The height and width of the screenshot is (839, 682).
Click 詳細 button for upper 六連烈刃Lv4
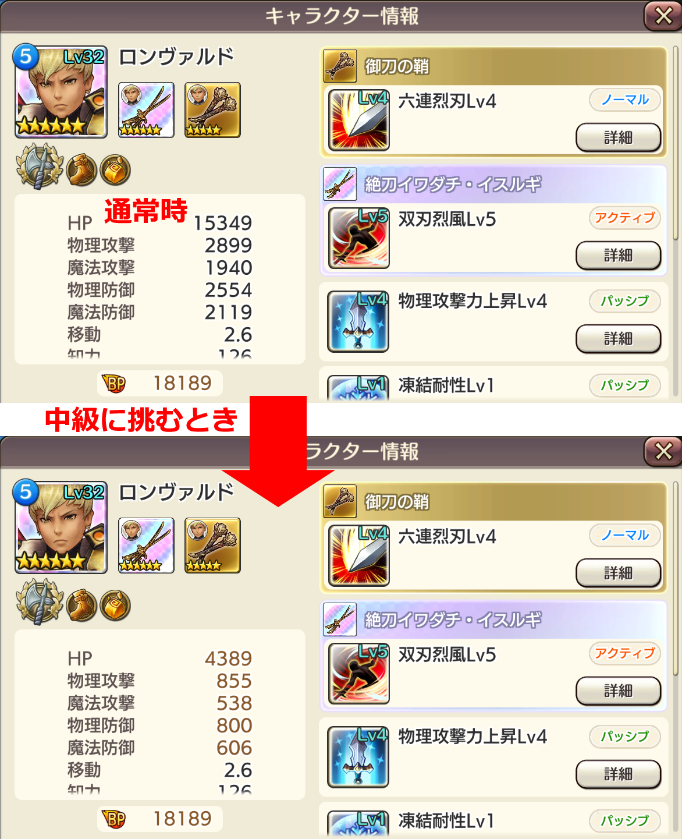point(618,138)
